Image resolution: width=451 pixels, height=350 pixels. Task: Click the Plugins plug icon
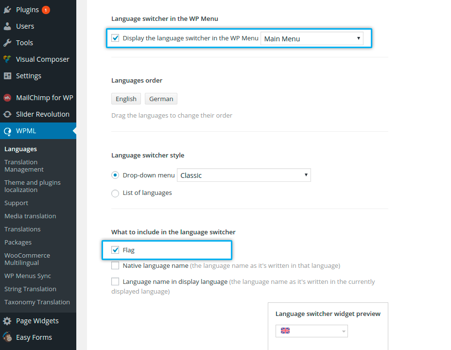coord(7,10)
